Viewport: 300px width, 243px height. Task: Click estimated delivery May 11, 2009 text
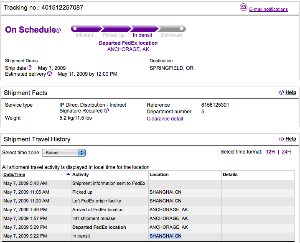[87, 74]
